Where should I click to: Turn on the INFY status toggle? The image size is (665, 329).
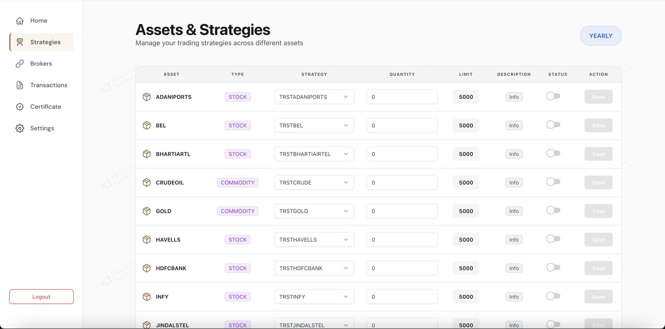click(553, 296)
